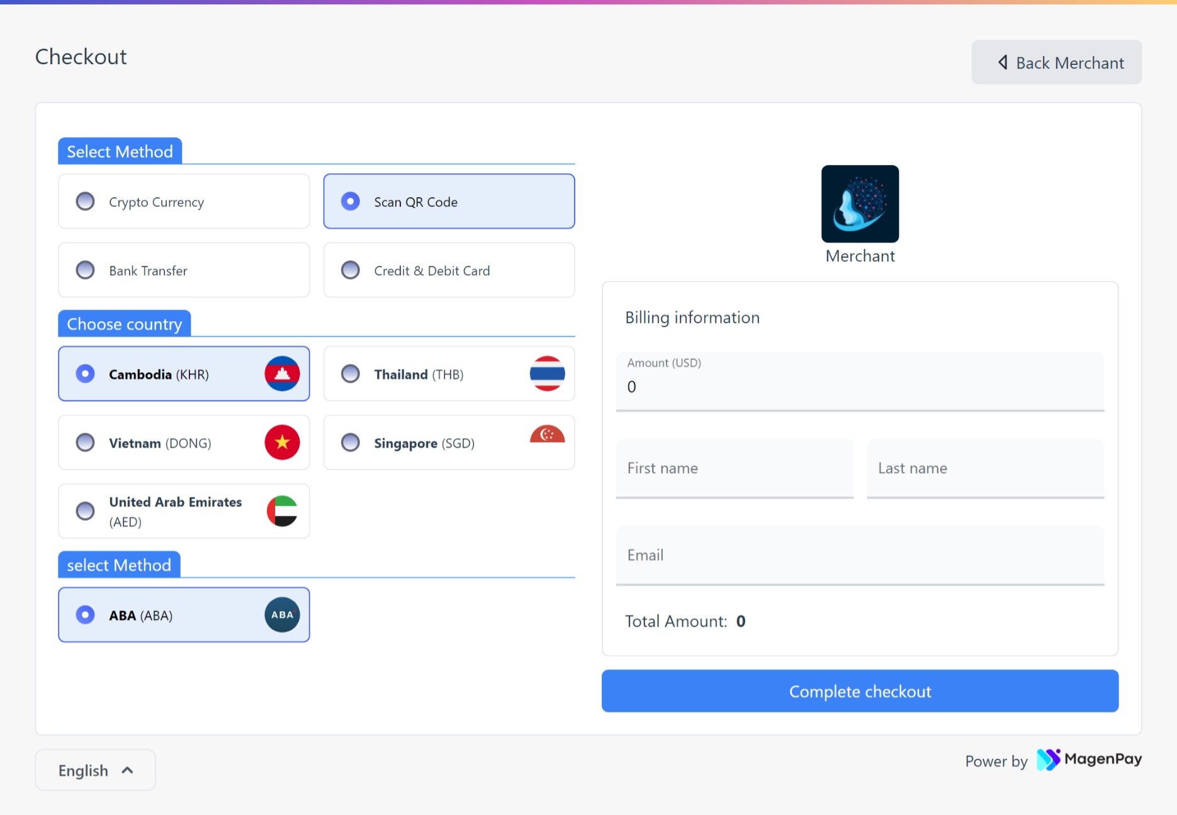Focus the Amount (USD) field

click(x=860, y=386)
